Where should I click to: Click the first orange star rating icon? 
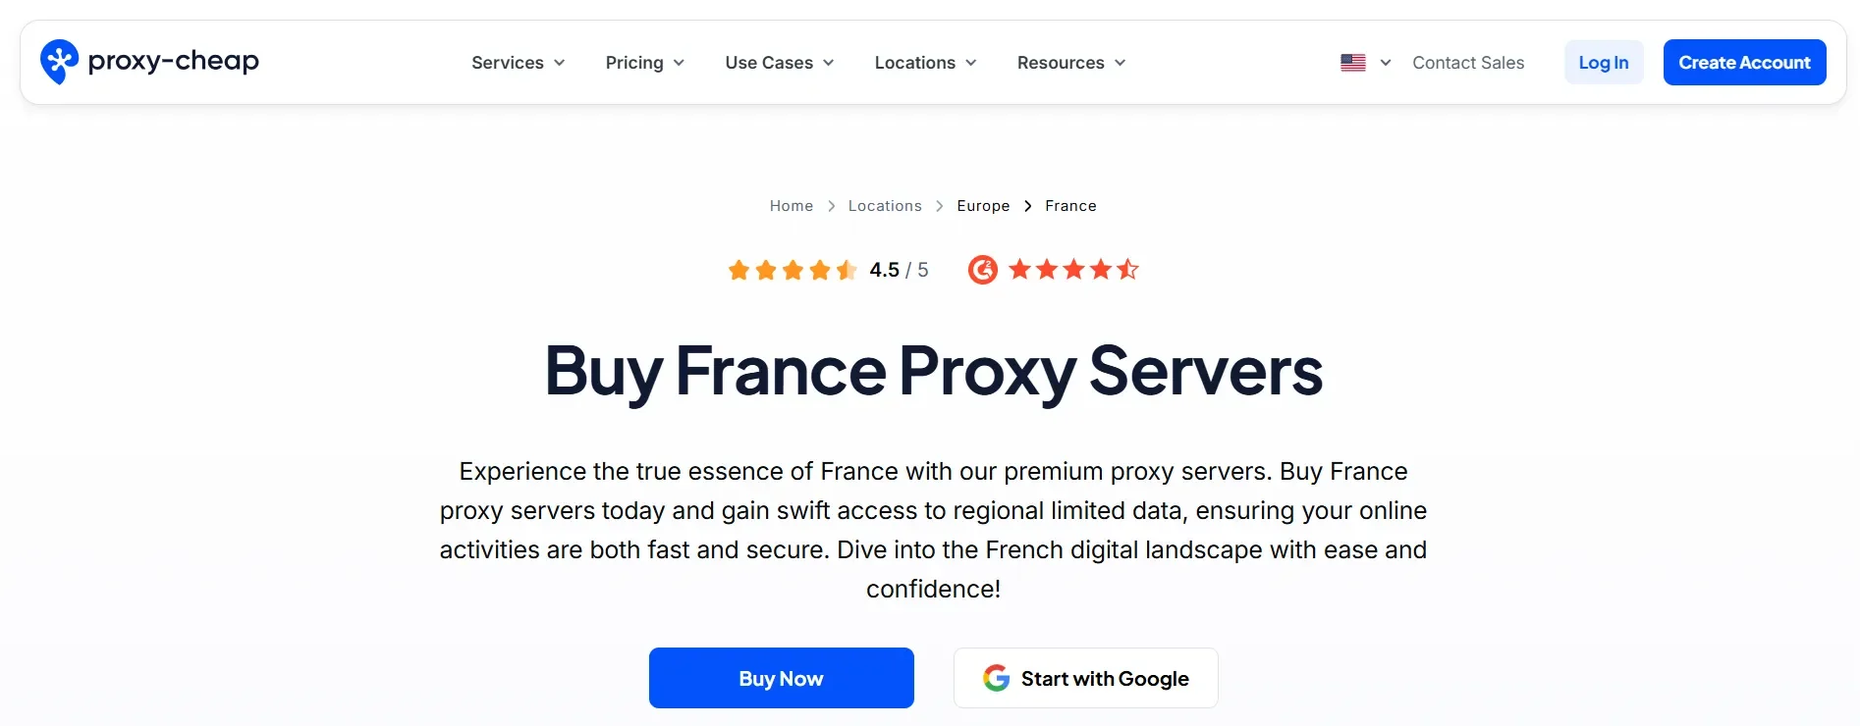coord(739,269)
